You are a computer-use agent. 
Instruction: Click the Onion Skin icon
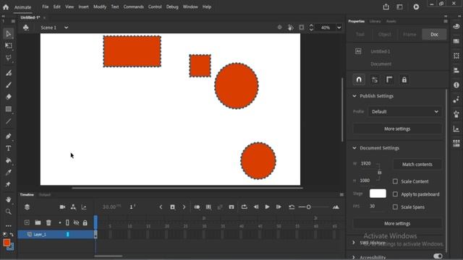tap(197, 207)
